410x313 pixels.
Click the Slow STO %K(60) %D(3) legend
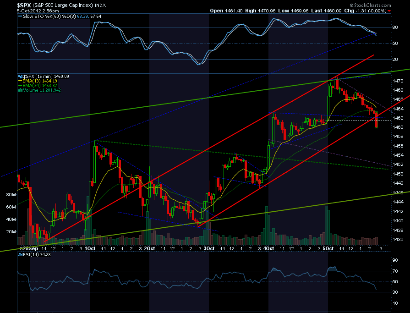(x=49, y=16)
